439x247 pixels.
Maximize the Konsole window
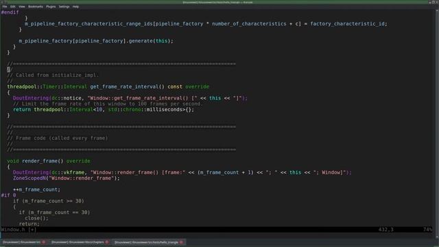coord(434,2)
